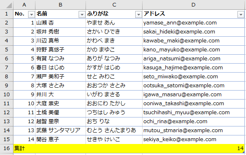This screenshot has width=246, height=155.
Task: Click the ふりがな header cell
Action: click(x=114, y=14)
